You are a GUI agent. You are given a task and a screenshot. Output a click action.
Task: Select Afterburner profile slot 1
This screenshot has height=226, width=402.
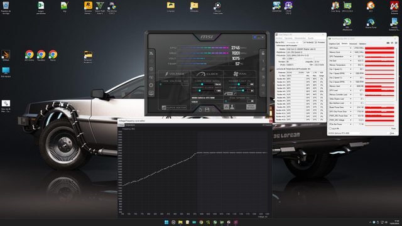tap(263, 62)
